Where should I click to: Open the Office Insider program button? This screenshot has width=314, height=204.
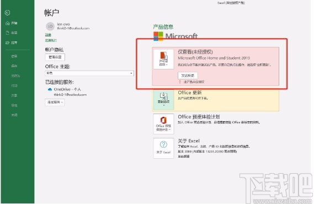(163, 124)
